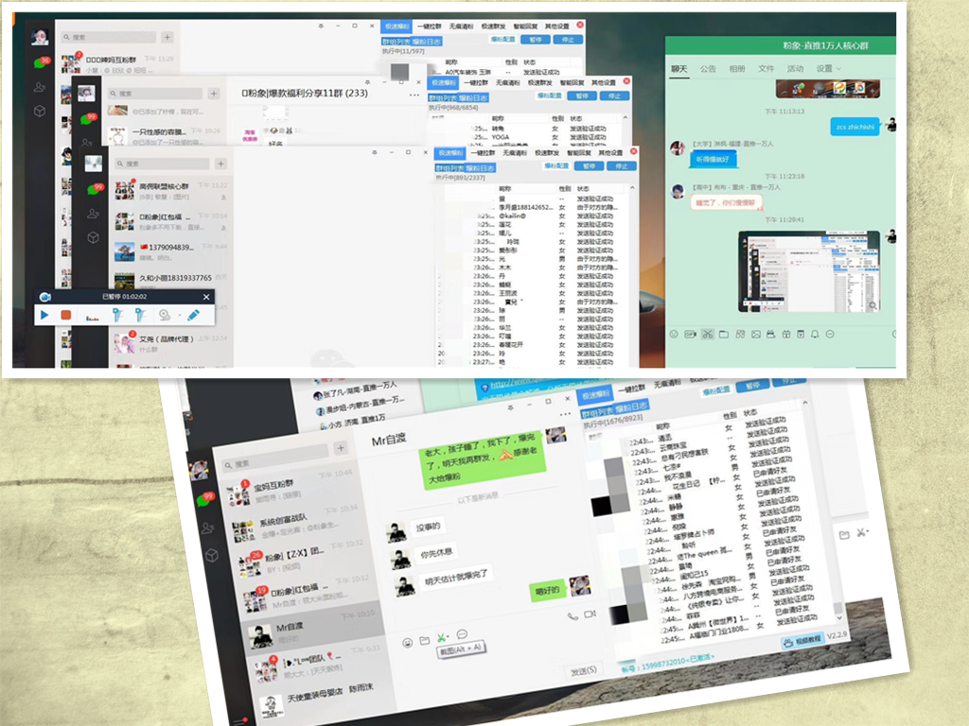The image size is (969, 726).
Task: Click the 视频教程 button in bottom tool window
Action: (801, 642)
